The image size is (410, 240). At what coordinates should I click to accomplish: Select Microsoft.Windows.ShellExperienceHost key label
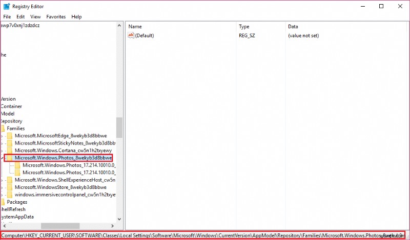(65, 180)
